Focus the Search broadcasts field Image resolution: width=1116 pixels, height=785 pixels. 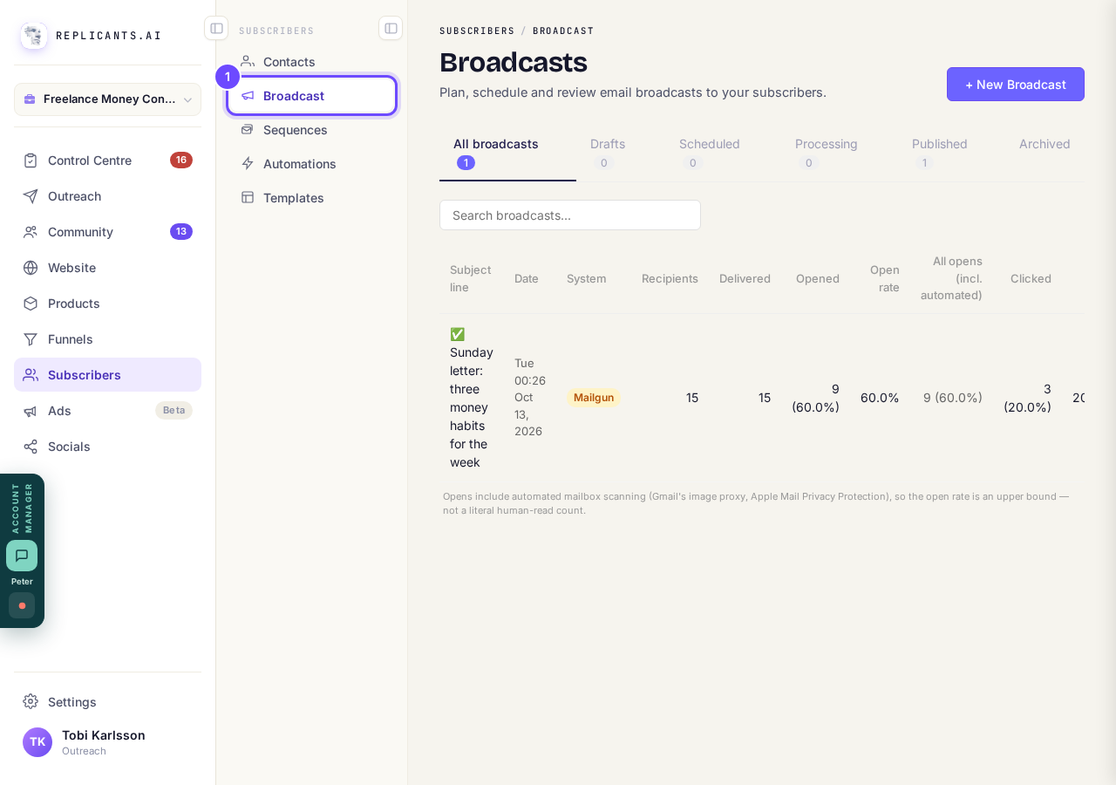[x=570, y=215]
